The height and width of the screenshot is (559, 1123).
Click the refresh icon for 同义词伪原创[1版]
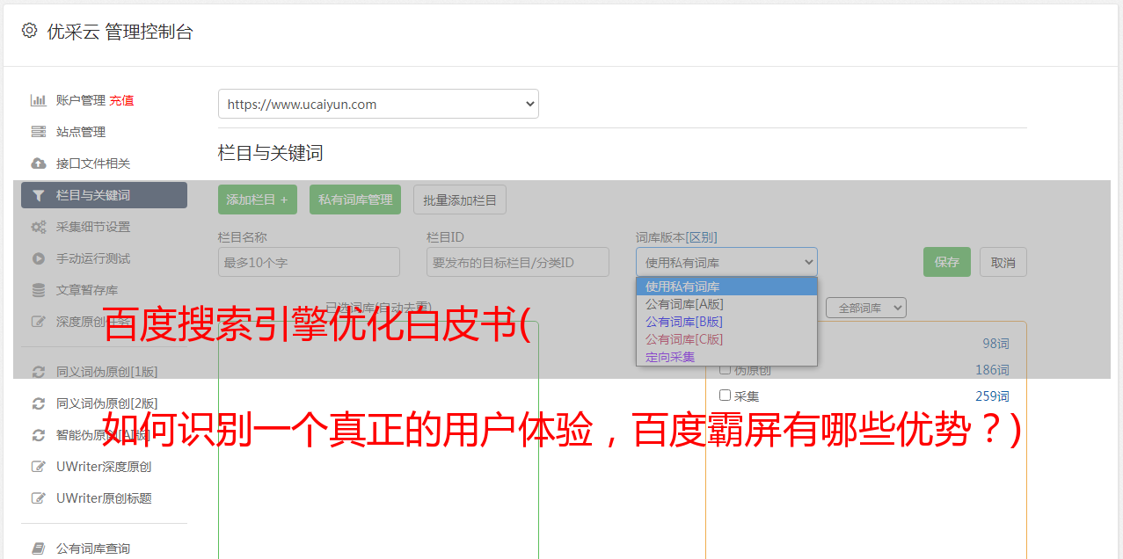pos(39,372)
